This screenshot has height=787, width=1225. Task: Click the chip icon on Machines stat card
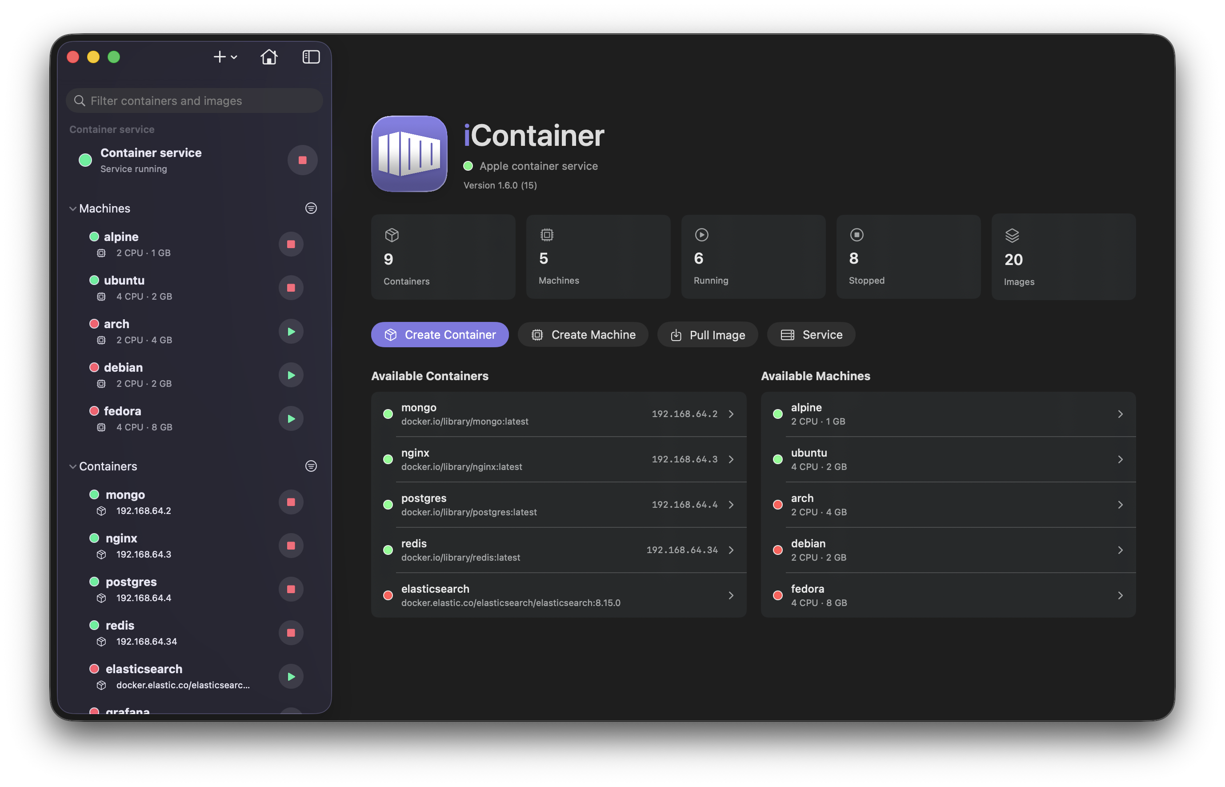(547, 235)
